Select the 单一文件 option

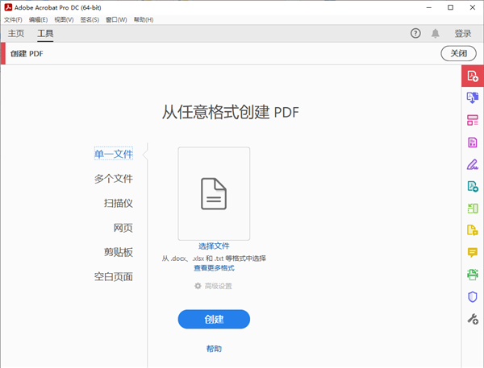coord(114,154)
